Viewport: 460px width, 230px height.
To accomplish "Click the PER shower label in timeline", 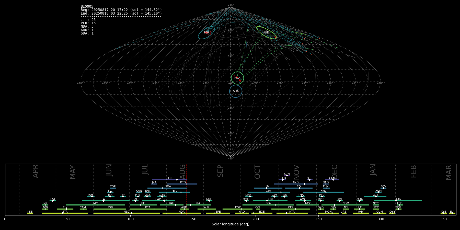I will (x=174, y=191).
